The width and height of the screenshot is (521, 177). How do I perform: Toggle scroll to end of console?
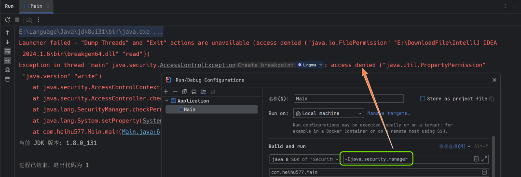[x=7, y=60]
